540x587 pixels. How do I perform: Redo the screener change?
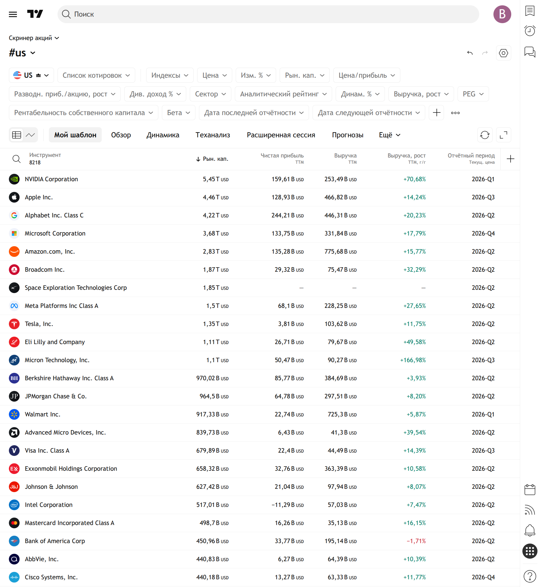[x=485, y=53]
